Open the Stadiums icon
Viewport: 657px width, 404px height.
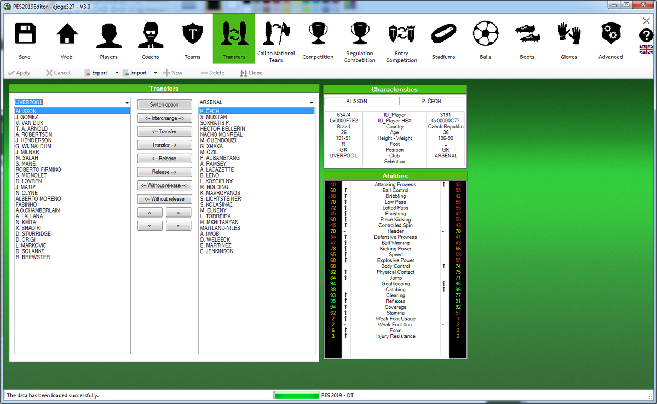(x=443, y=34)
